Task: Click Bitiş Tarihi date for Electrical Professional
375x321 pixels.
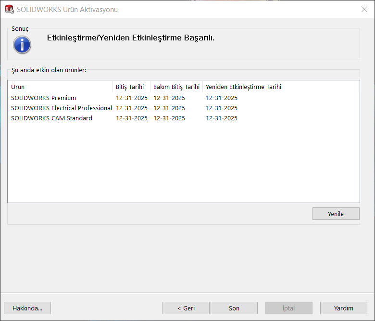Action: 132,108
